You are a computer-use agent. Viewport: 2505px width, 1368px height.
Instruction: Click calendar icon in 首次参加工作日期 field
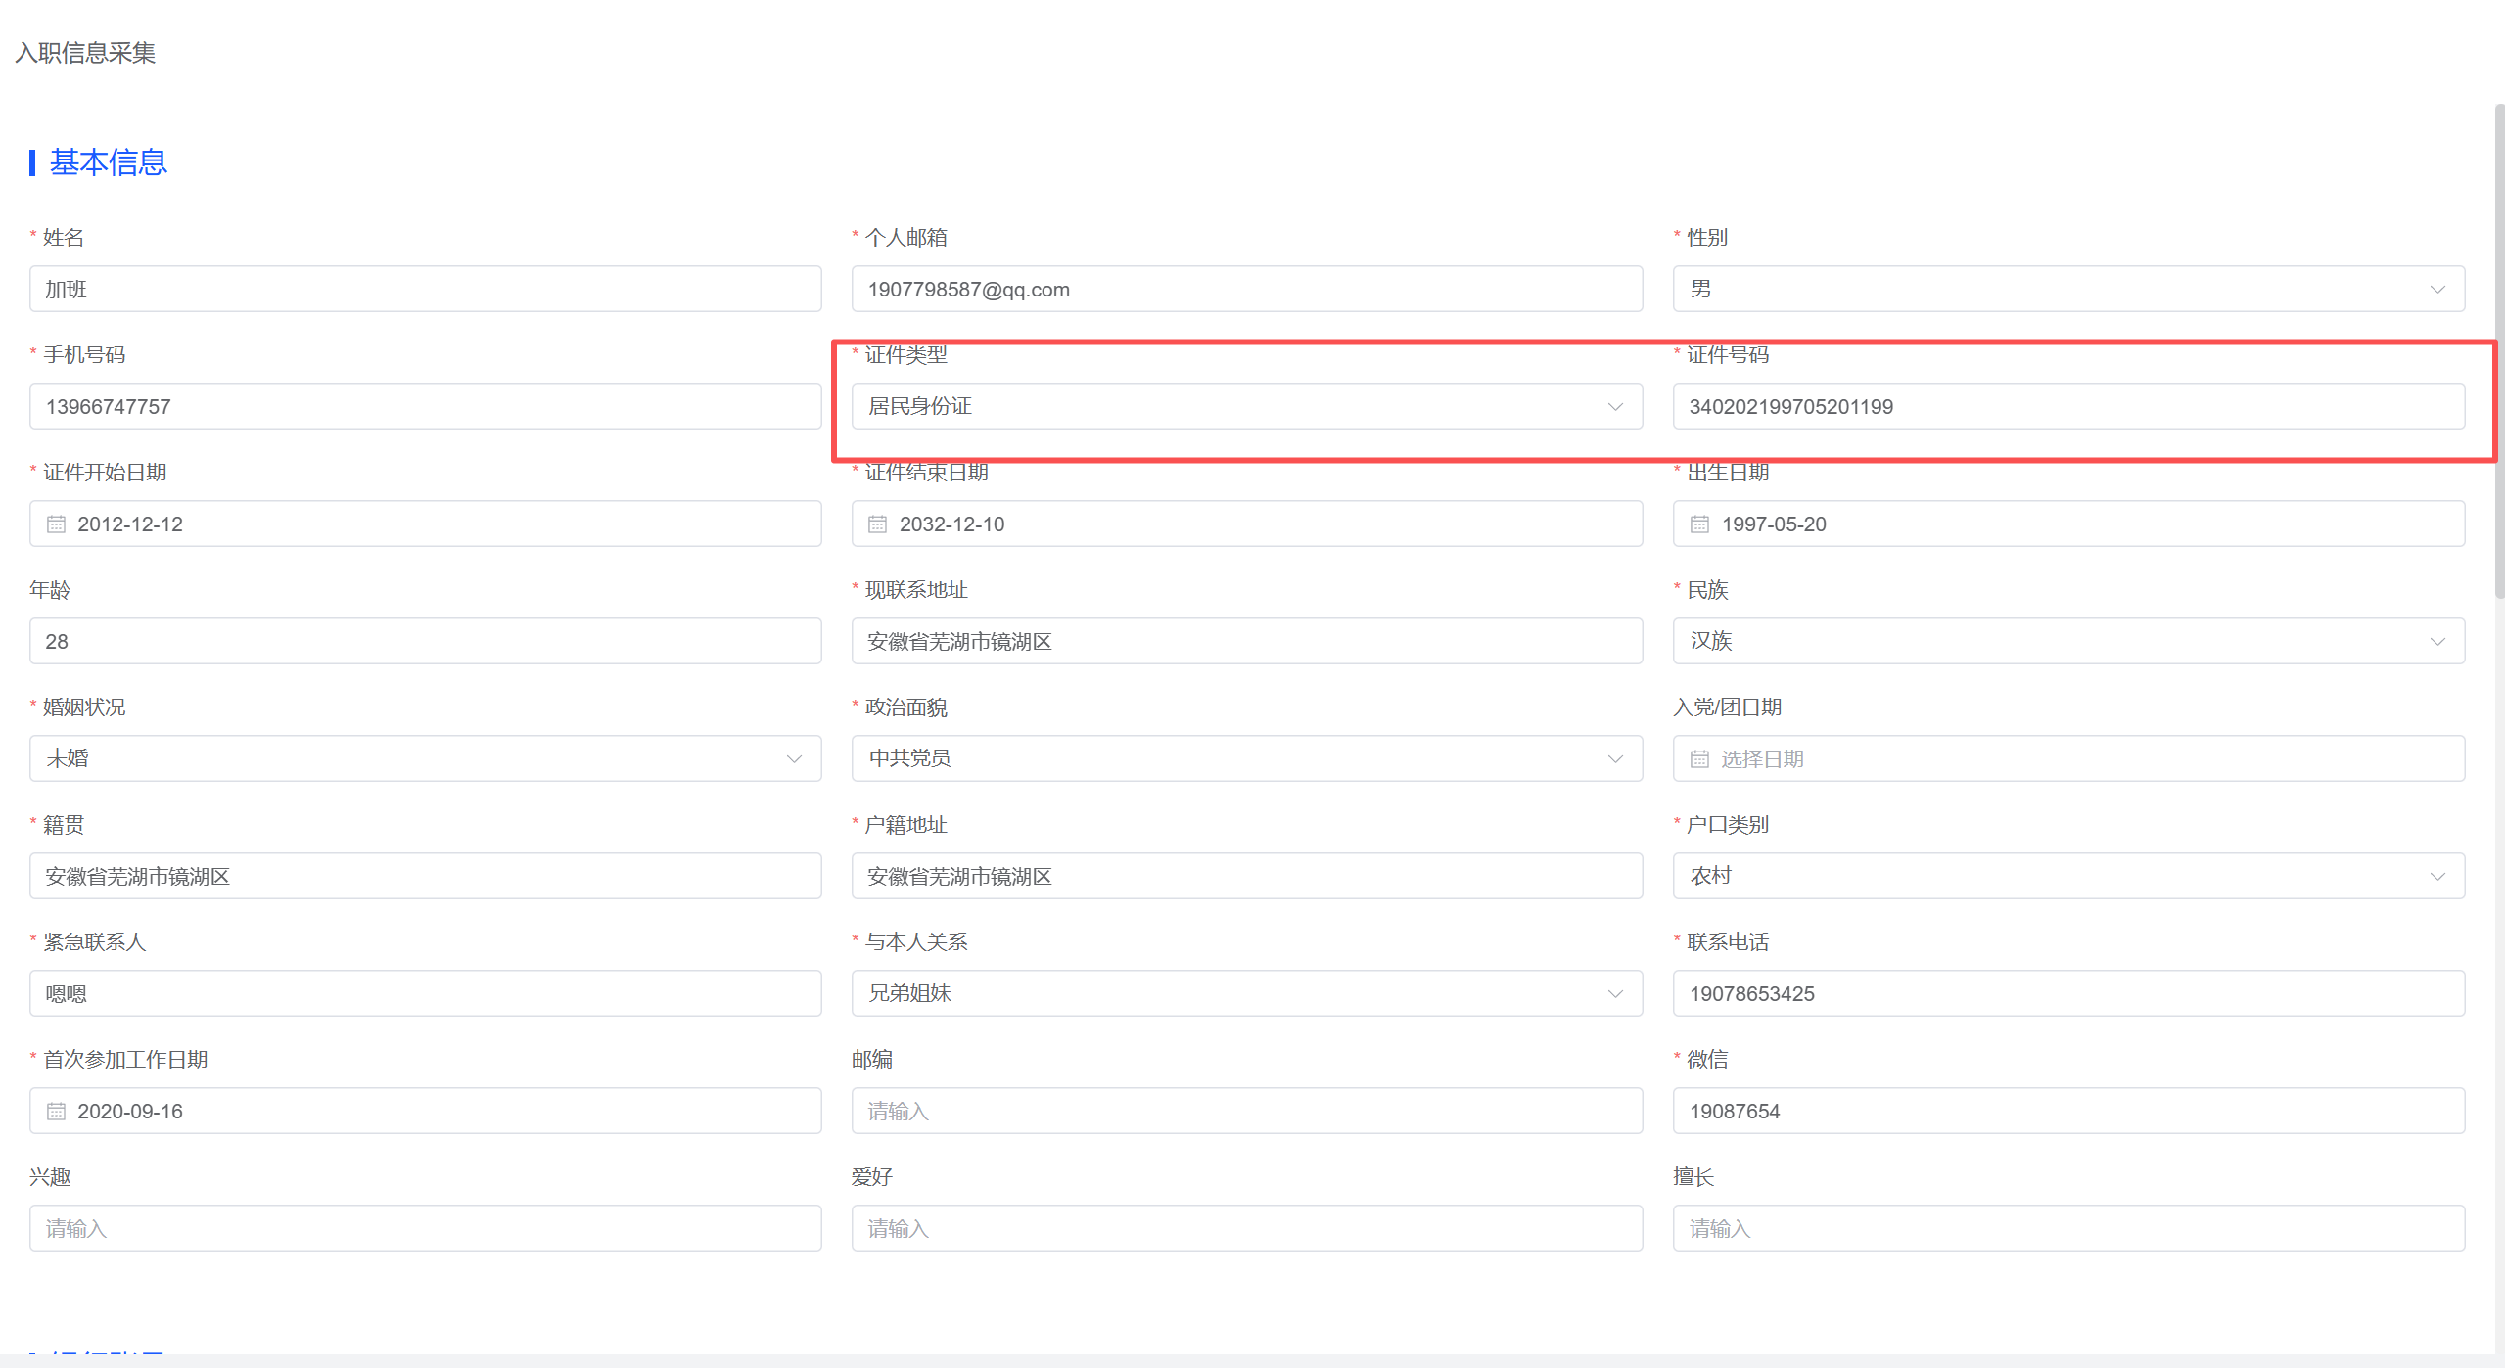[x=57, y=1112]
